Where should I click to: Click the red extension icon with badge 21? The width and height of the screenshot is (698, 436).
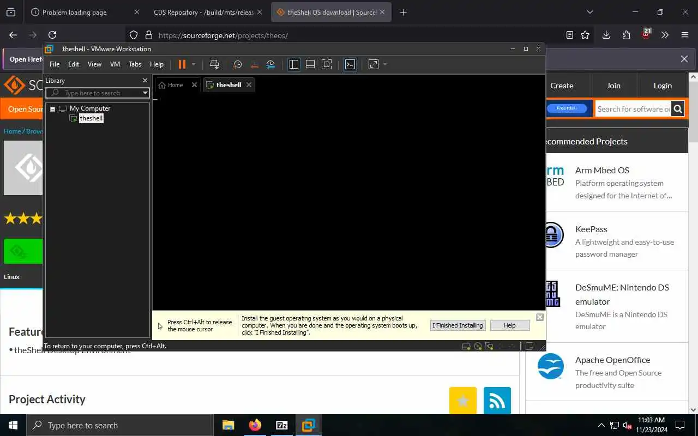(x=646, y=34)
